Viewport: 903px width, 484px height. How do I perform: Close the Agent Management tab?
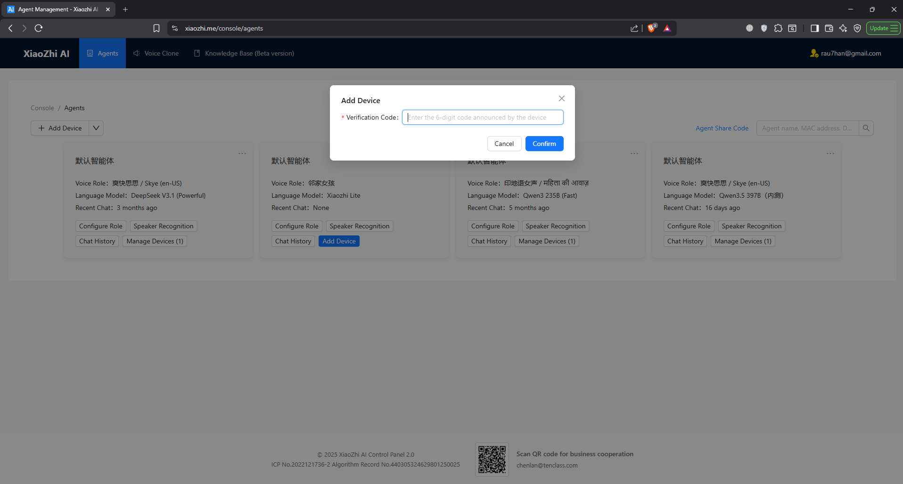pos(108,9)
